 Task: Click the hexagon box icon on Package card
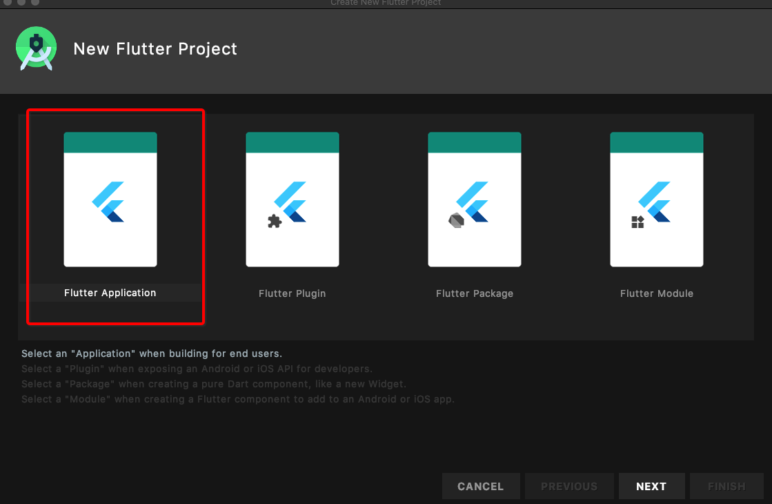pyautogui.click(x=456, y=220)
